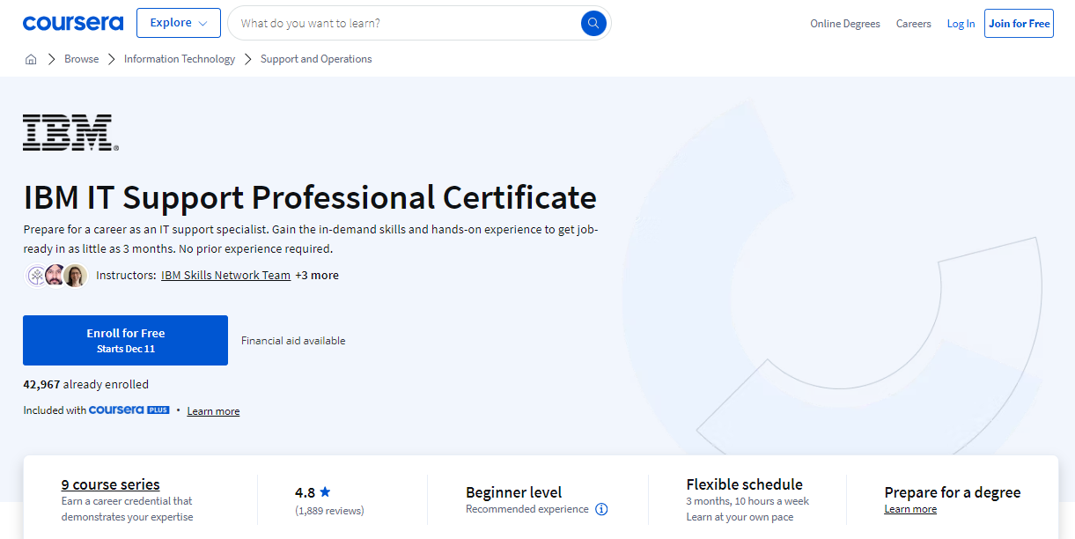Open Careers link

coord(914,24)
